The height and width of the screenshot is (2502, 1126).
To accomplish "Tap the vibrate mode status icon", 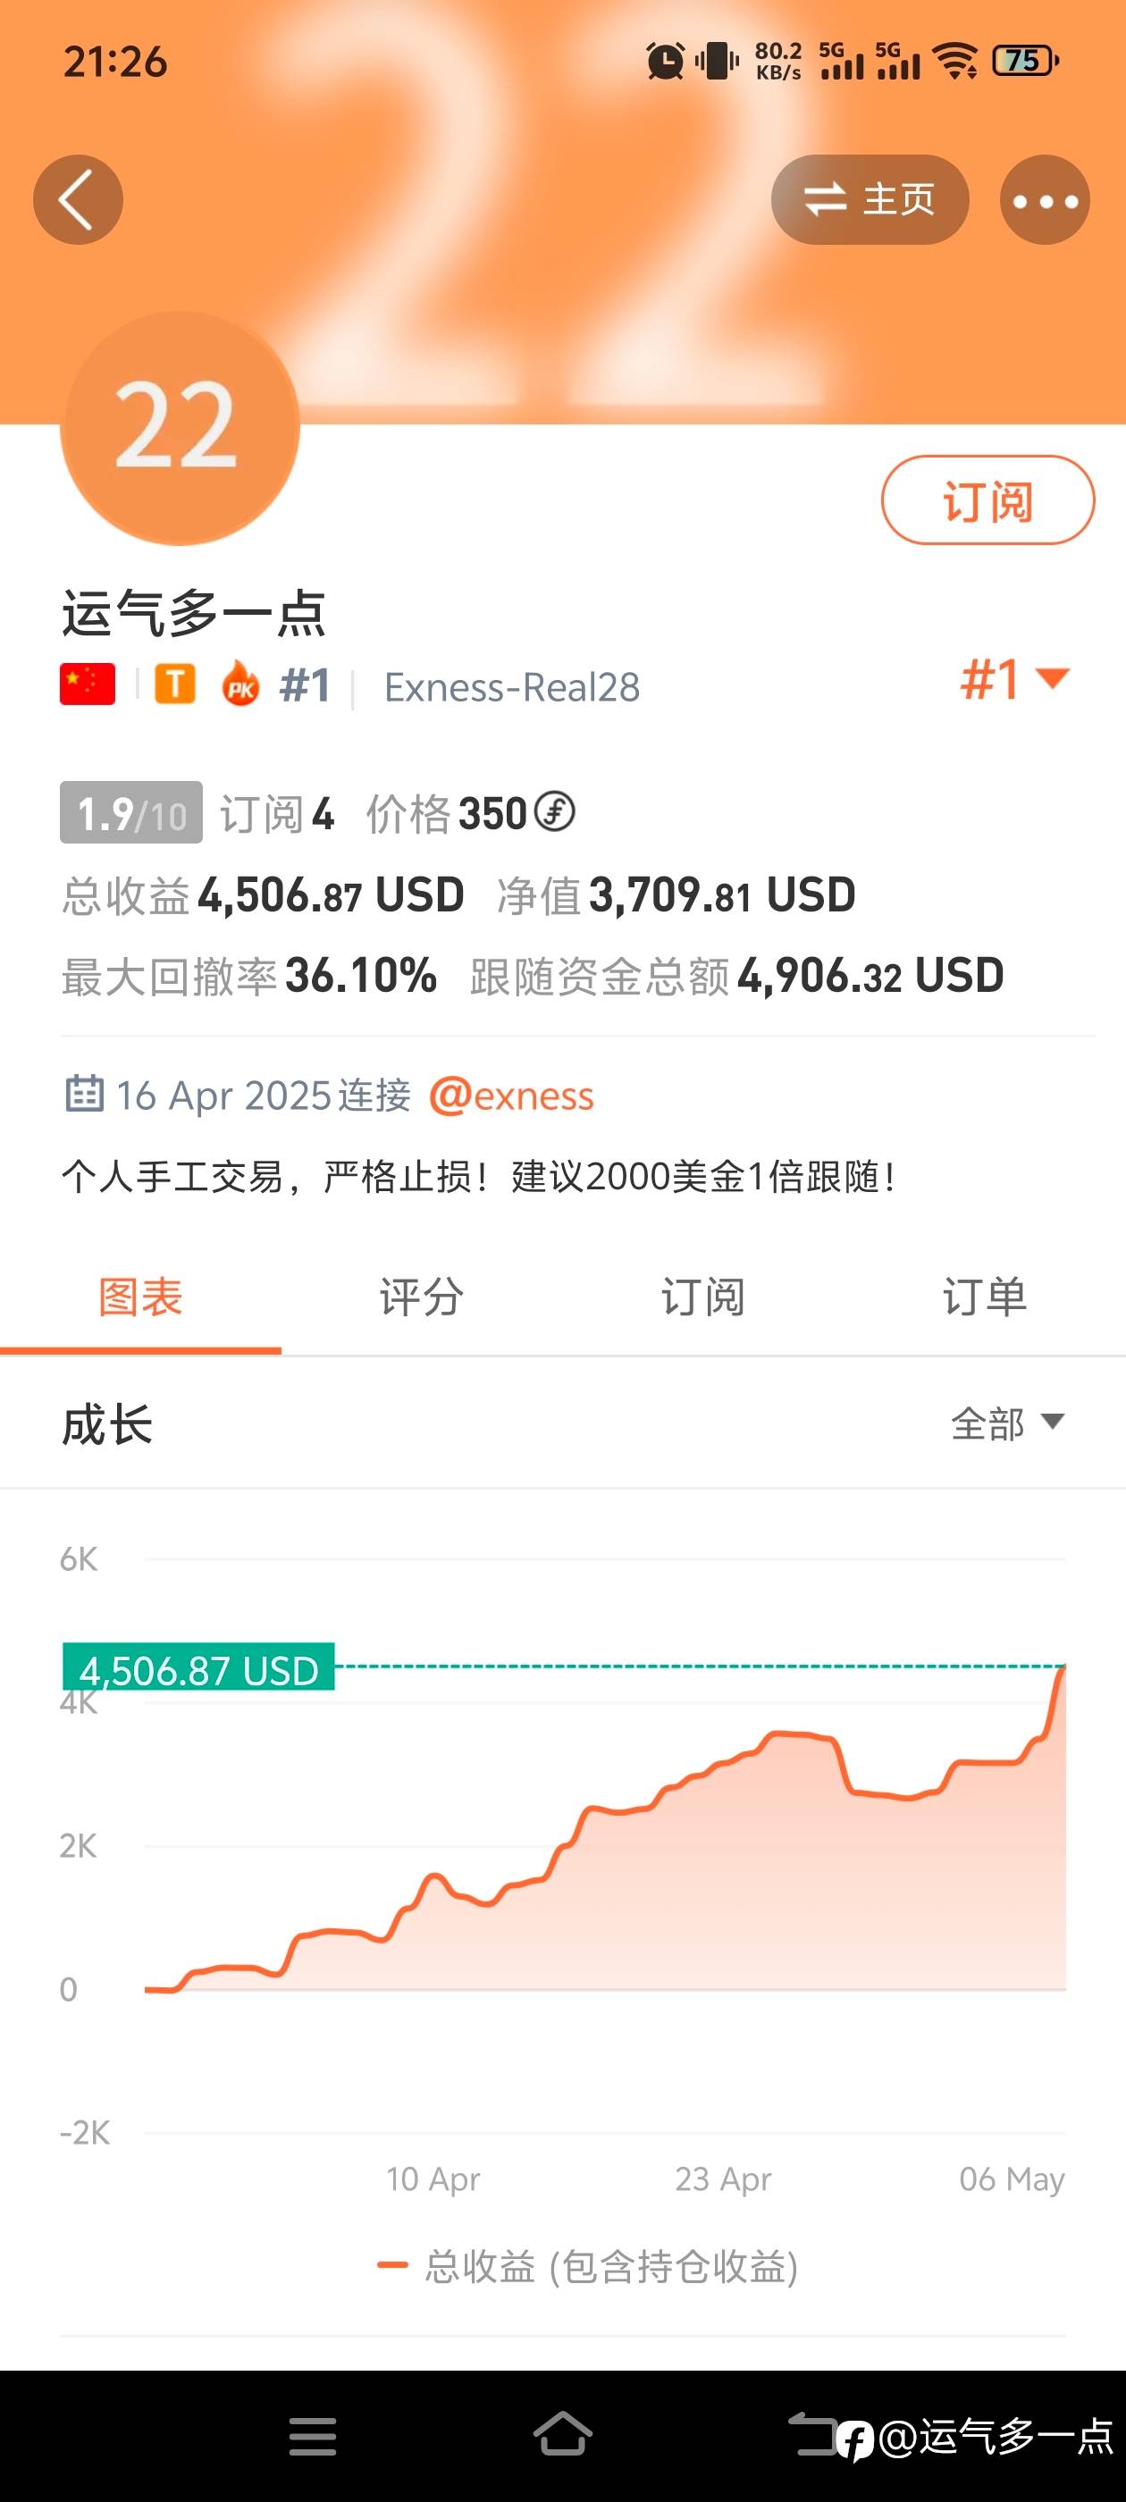I will click(717, 61).
